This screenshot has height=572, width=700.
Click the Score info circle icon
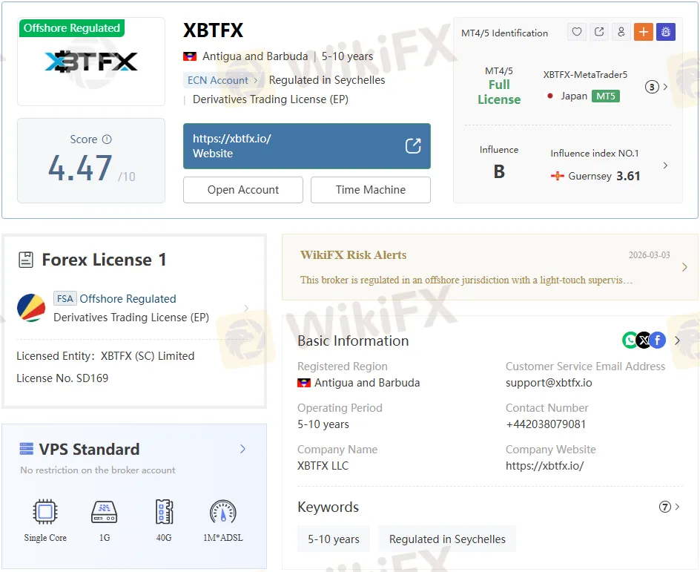[x=107, y=139]
